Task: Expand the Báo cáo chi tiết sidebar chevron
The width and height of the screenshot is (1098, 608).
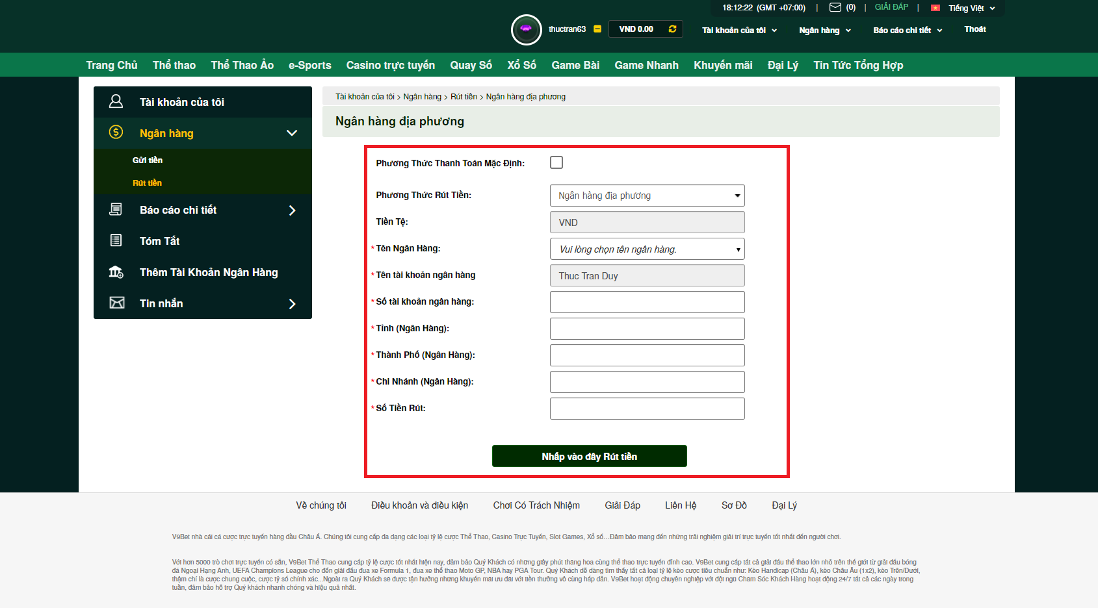Action: pos(292,210)
